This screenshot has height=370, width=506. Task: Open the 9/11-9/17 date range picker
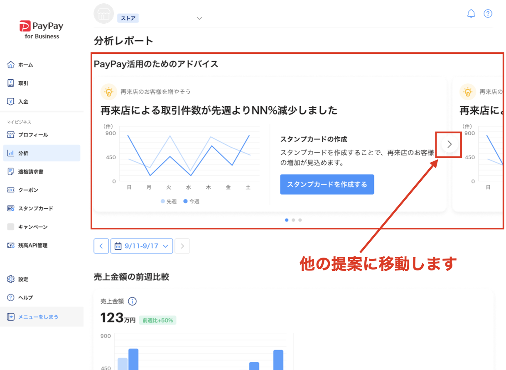pos(142,246)
